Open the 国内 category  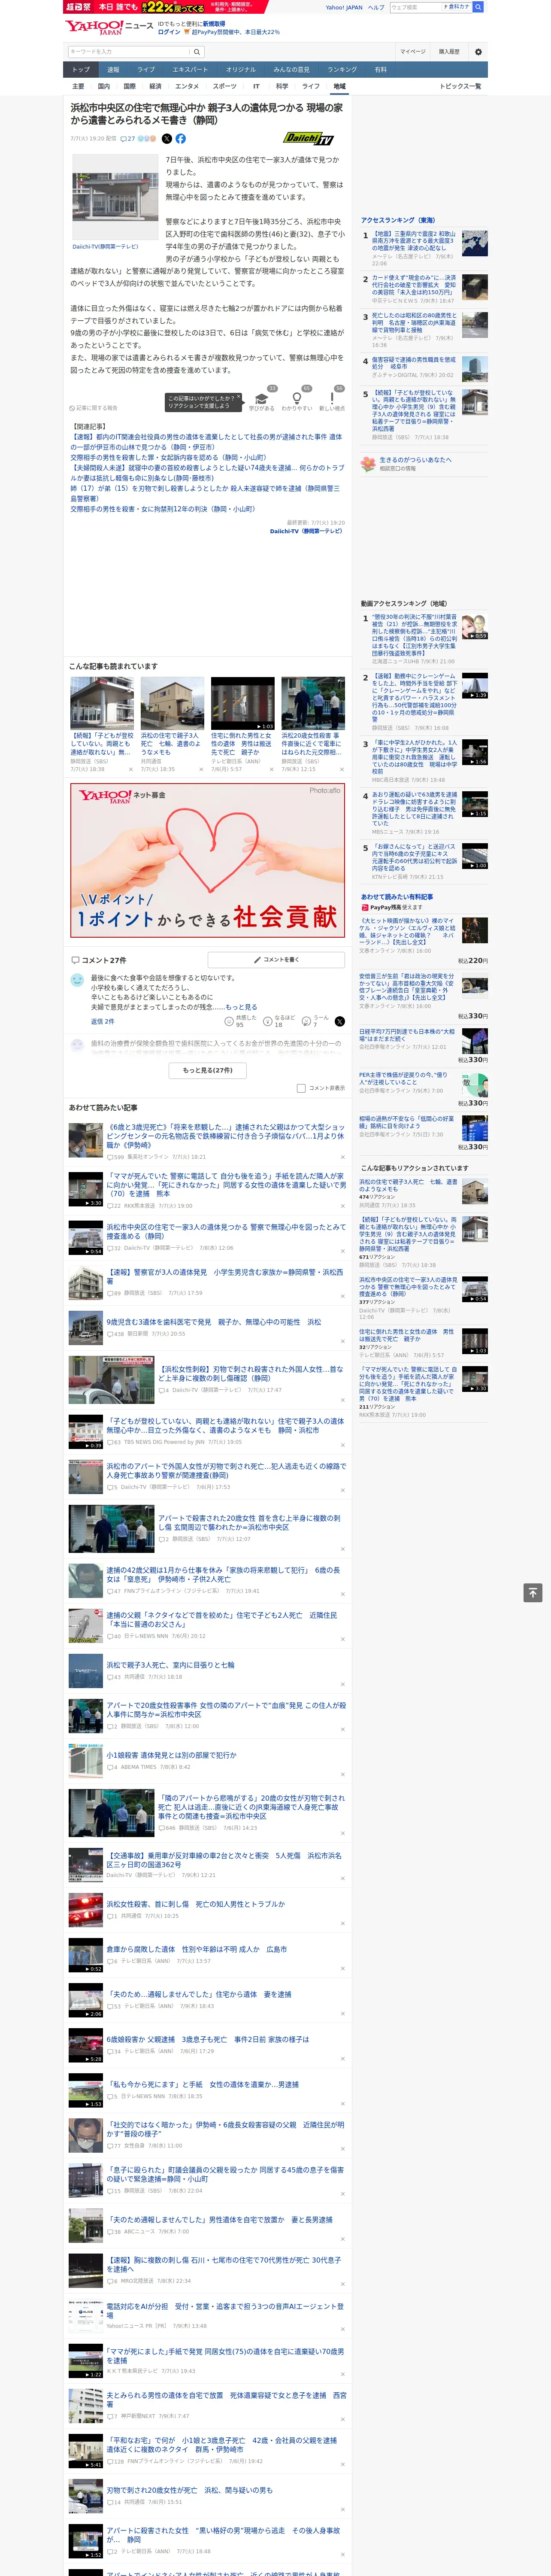(104, 86)
